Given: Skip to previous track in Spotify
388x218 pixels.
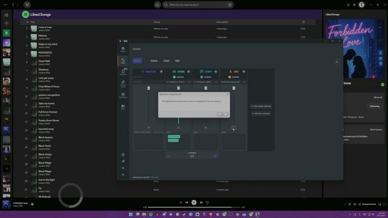Looking at the screenshot, I should 187,202.
